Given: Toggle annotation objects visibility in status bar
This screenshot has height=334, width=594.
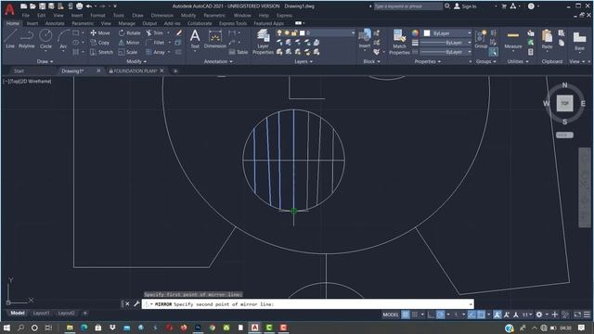Looking at the screenshot, I should point(497,315).
